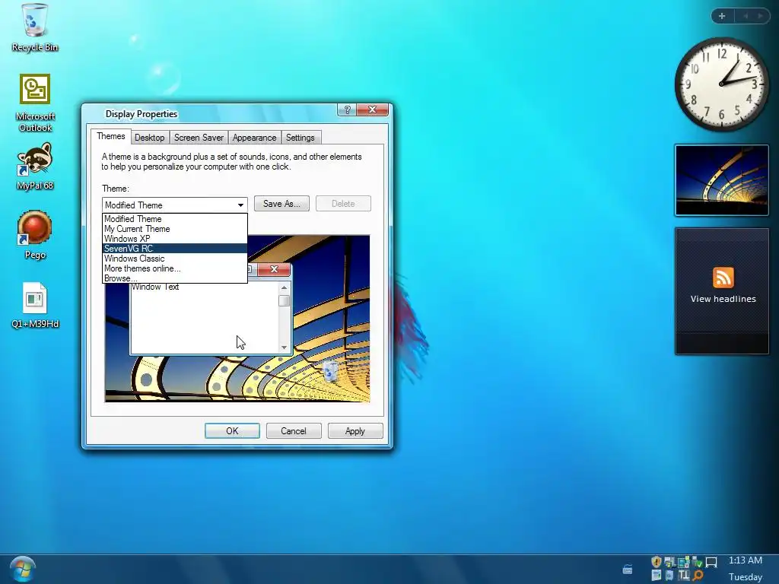Switch to the Themes tab
The width and height of the screenshot is (779, 584).
click(x=111, y=137)
